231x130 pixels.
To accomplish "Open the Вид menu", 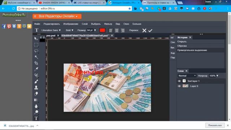I will (118, 24).
